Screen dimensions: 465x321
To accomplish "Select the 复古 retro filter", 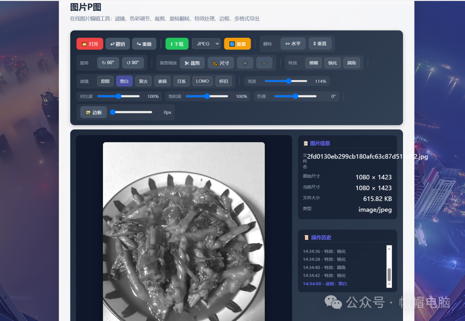I will coord(143,81).
